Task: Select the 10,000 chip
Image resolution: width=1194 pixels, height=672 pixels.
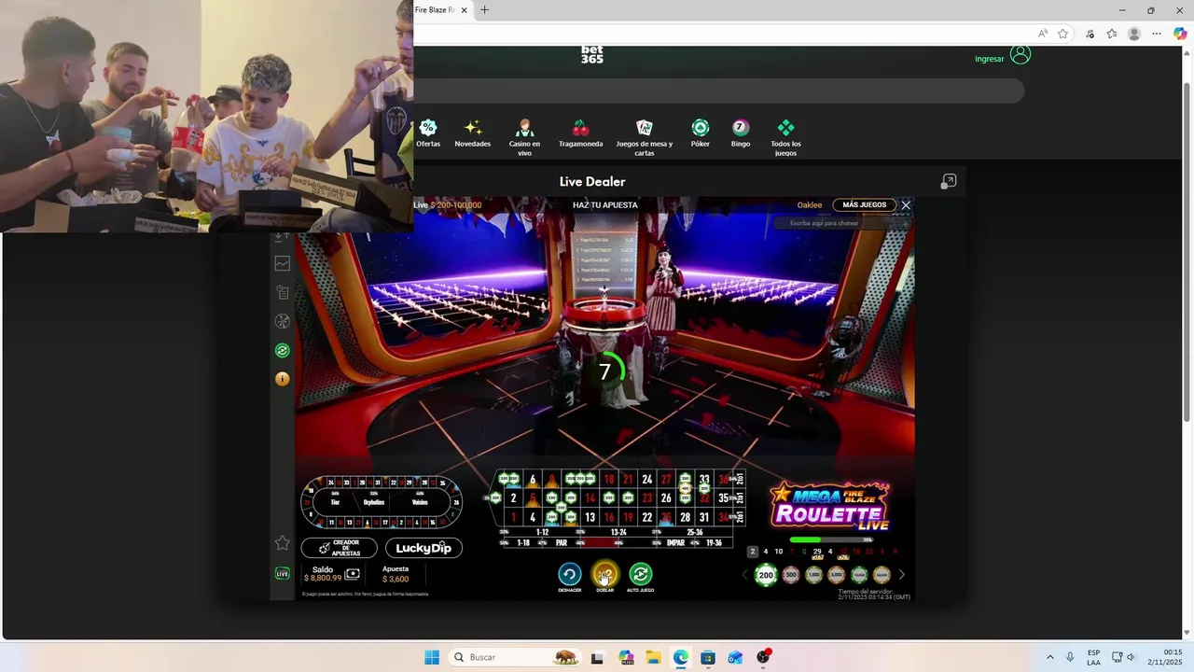Action: tap(859, 575)
